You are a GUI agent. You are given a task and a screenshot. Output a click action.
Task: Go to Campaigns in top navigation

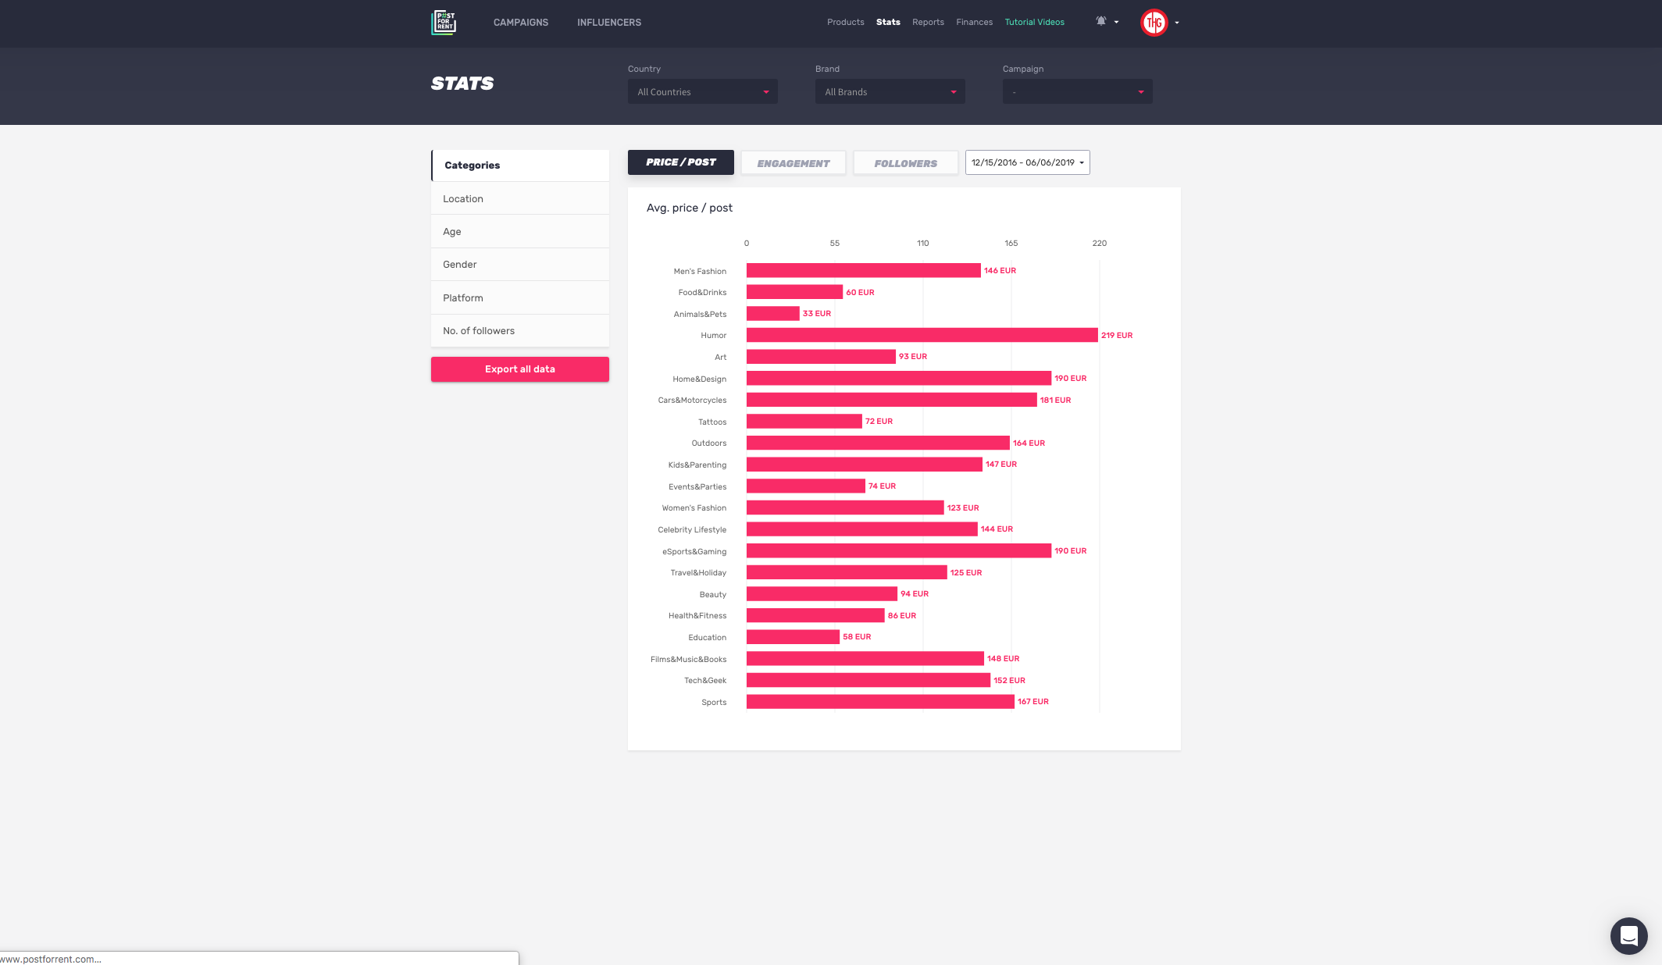point(521,23)
